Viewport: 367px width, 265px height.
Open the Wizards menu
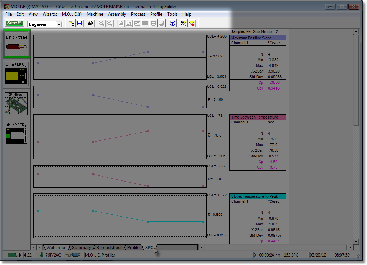[x=50, y=14]
